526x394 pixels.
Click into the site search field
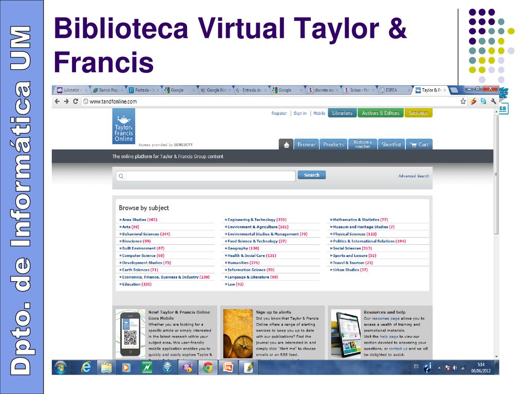tap(205, 176)
